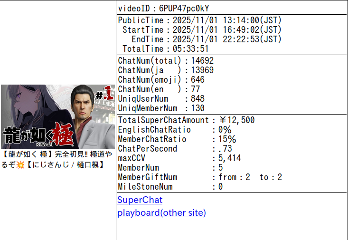This screenshot has width=348, height=240.
Task: Click the Yakuza Kiwami stream thumbnail
Action: pos(58,116)
